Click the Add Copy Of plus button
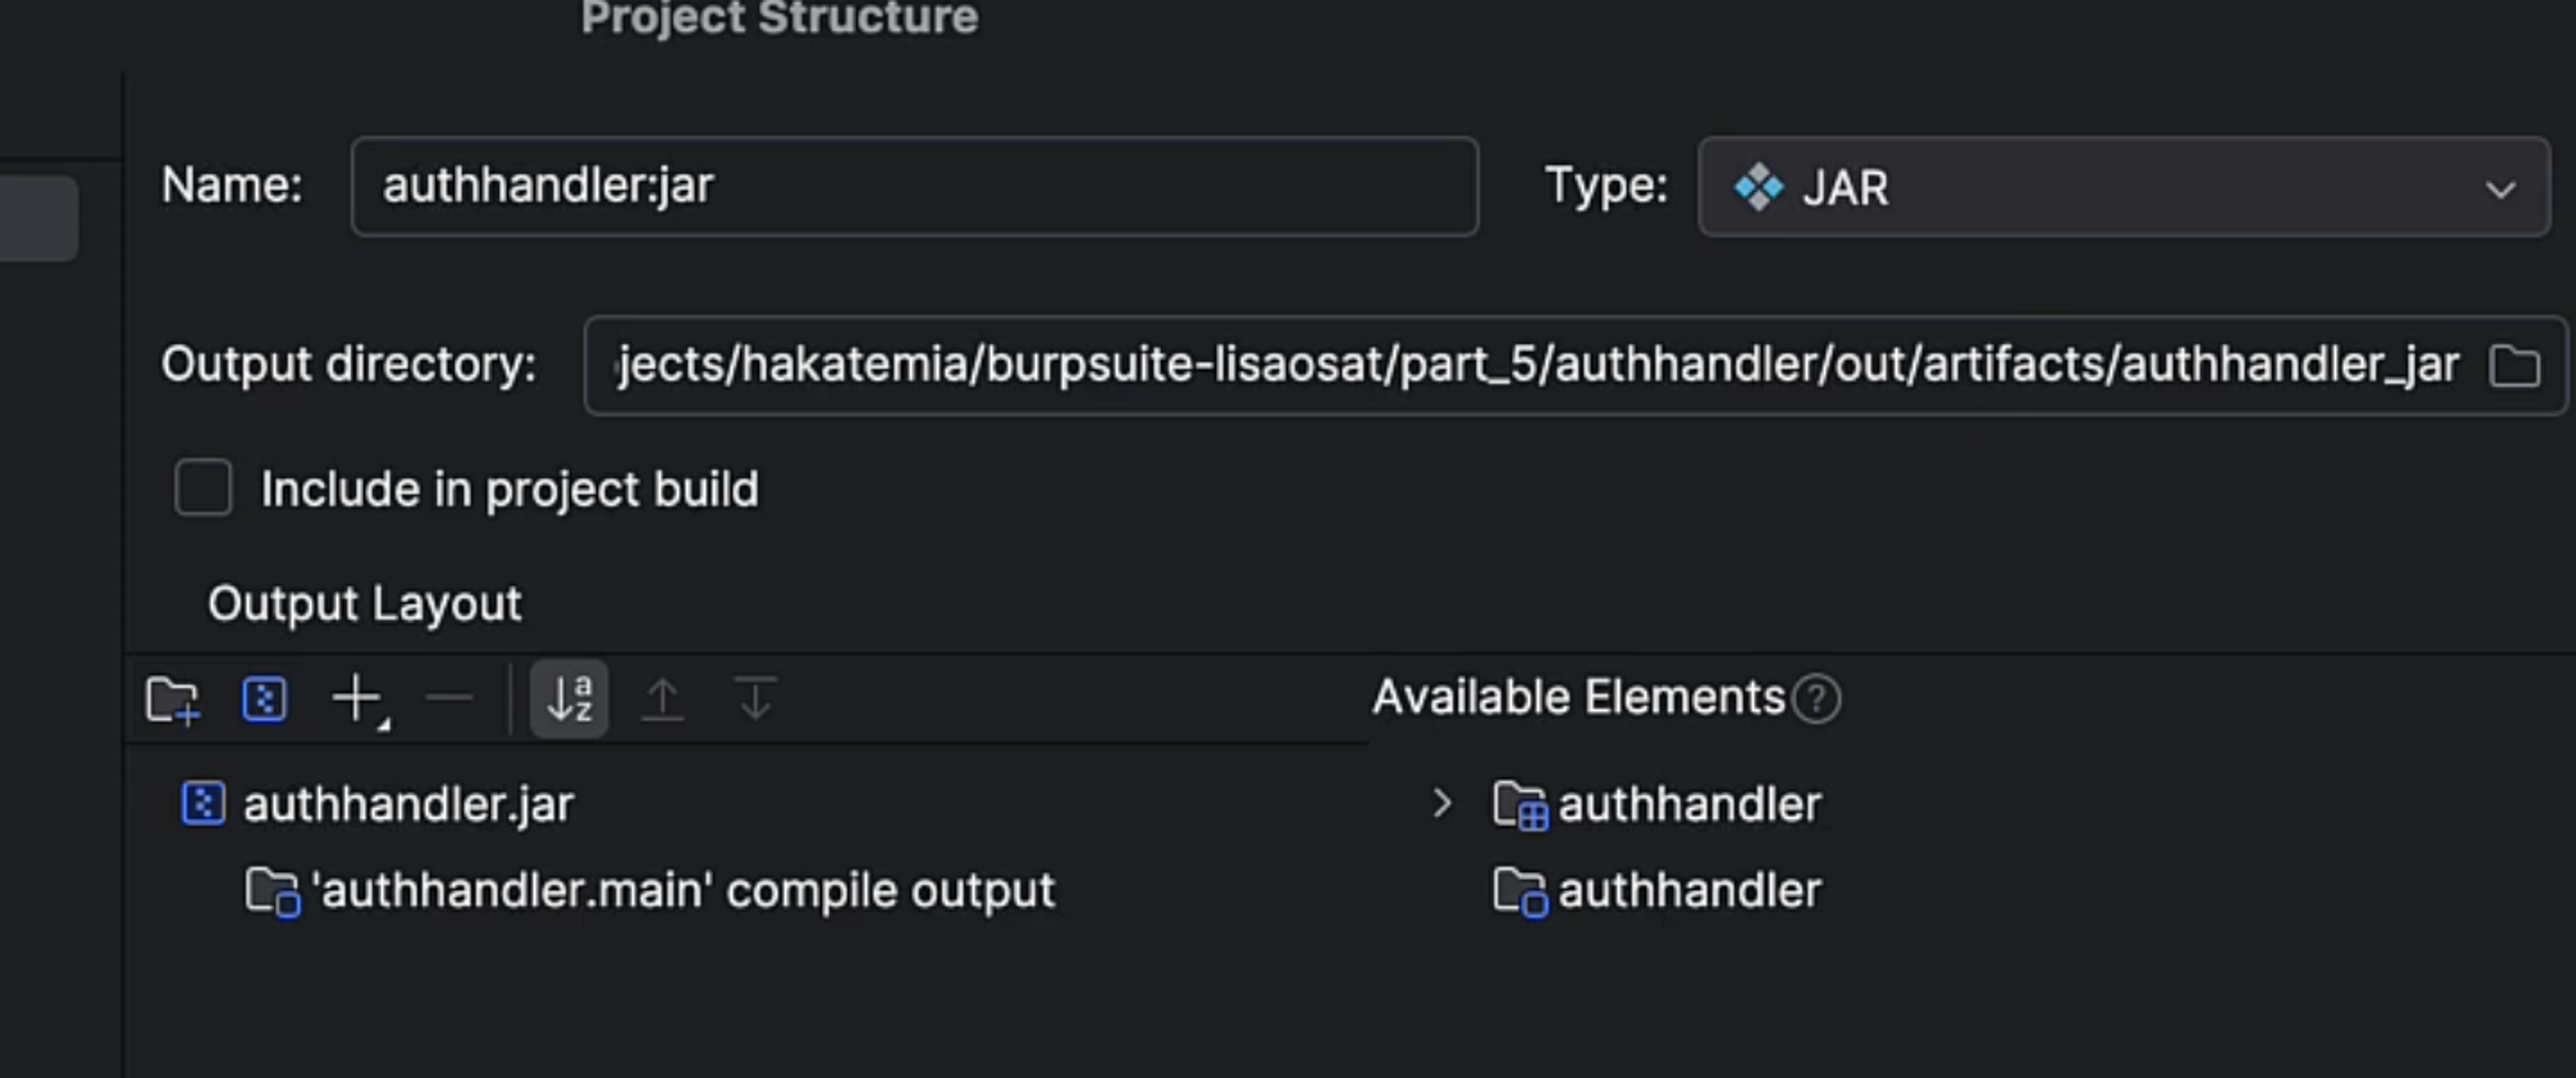The width and height of the screenshot is (2576, 1078). click(357, 699)
